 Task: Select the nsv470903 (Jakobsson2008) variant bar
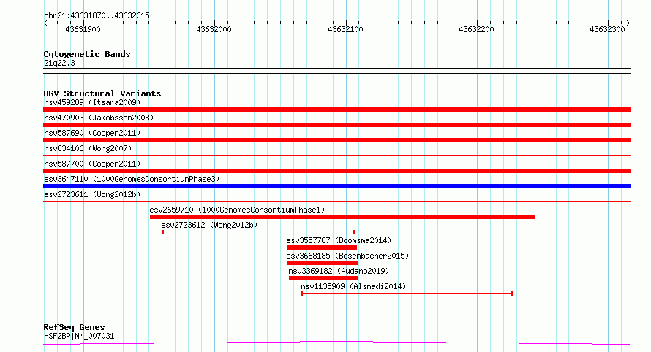tap(336, 125)
